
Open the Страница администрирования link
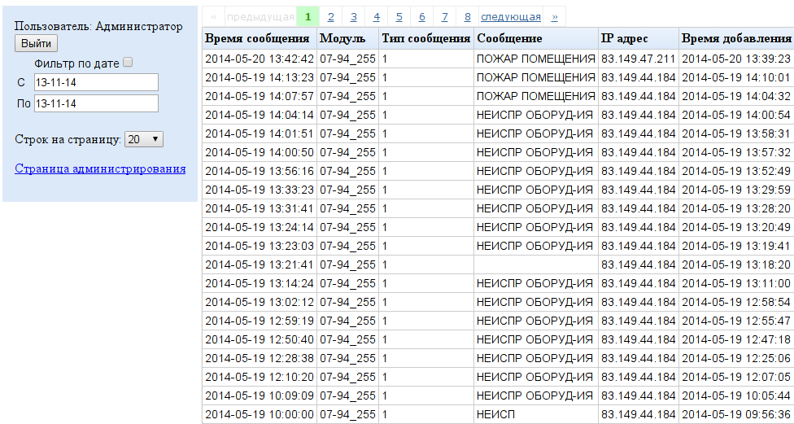point(100,168)
